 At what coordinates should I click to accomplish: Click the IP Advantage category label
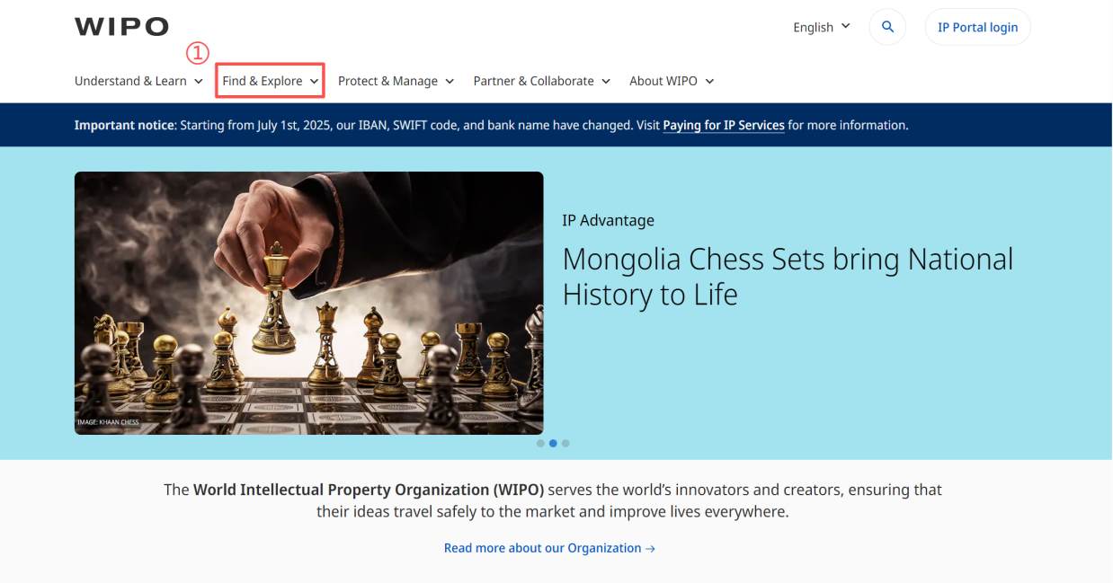[608, 220]
